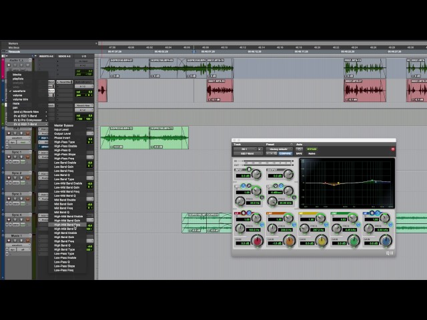
Task: Click the EQ3 output level knob
Action: [x=288, y=174]
